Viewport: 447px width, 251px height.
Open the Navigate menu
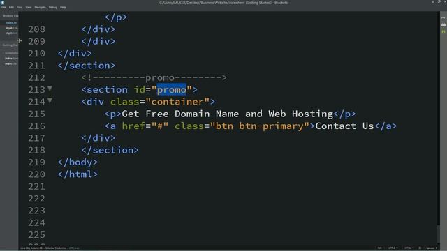click(40, 7)
